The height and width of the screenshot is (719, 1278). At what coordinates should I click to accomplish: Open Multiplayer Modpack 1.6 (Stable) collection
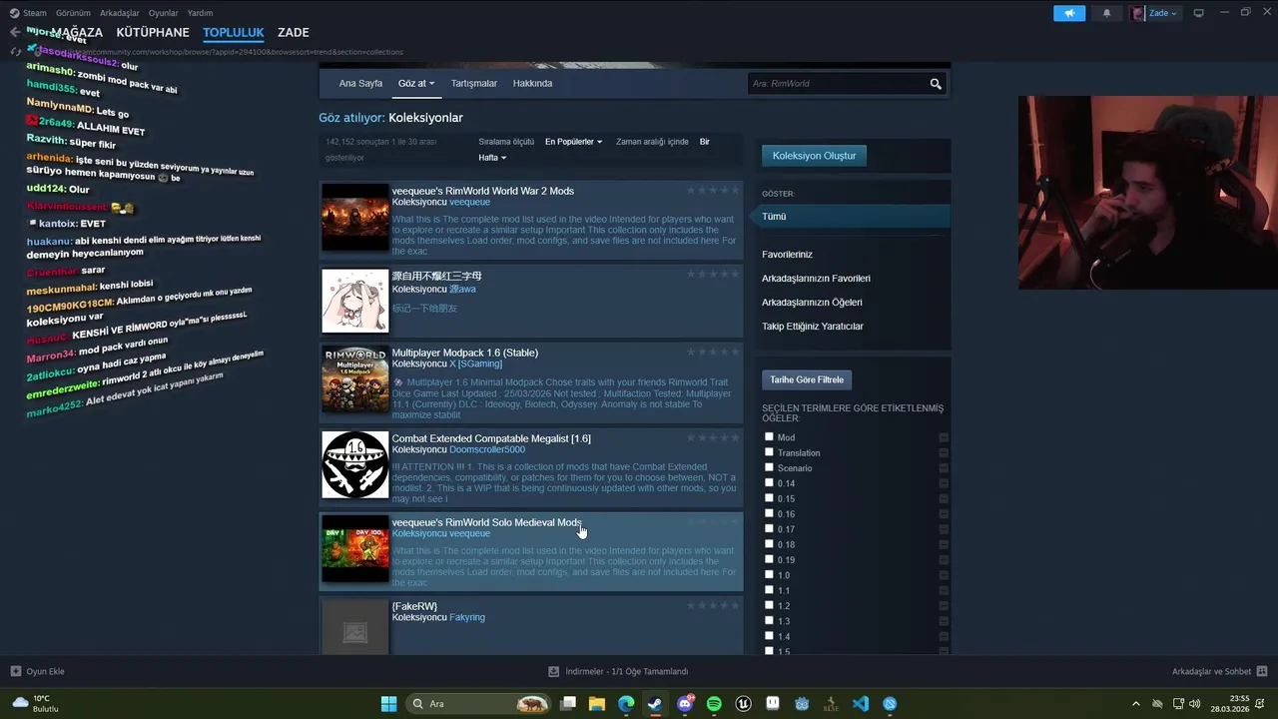tap(464, 353)
